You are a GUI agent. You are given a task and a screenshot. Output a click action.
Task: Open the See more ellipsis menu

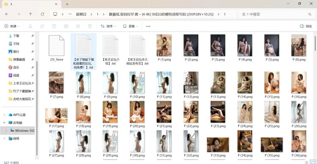pos(148,26)
